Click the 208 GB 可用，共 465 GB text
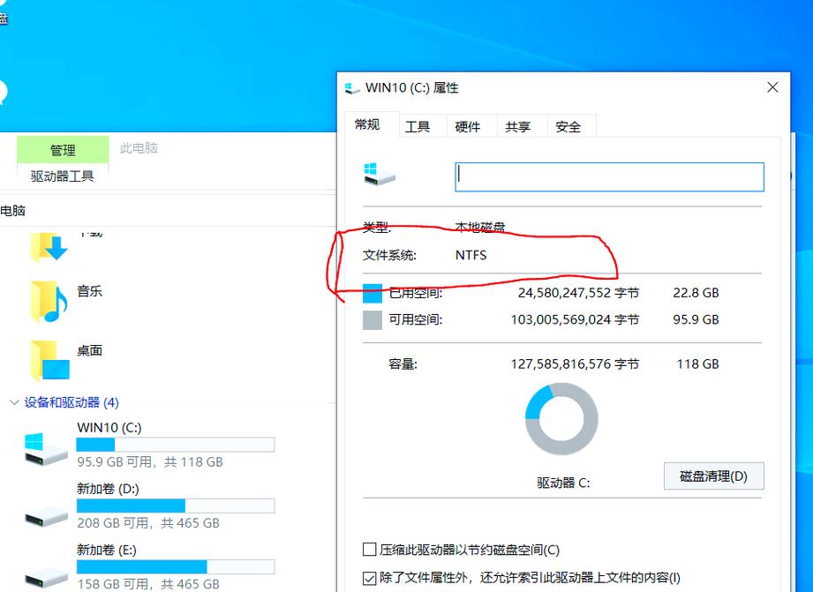 click(x=148, y=523)
